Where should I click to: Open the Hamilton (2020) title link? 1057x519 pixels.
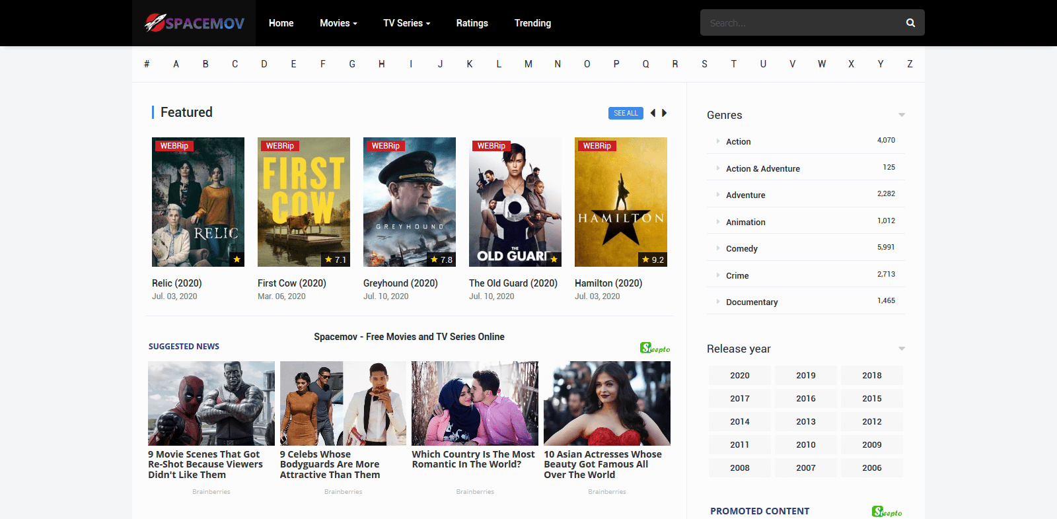coord(608,283)
